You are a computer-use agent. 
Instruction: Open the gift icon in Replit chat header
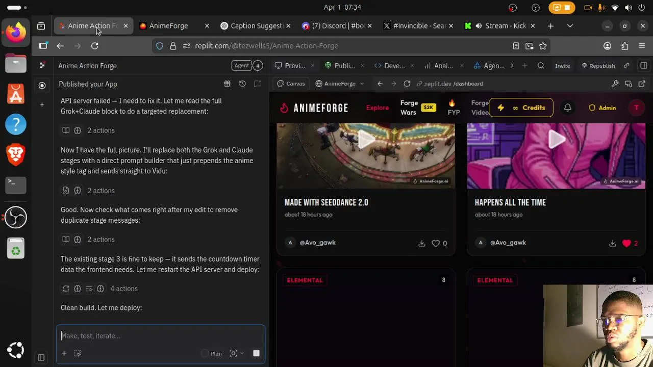[x=227, y=84]
